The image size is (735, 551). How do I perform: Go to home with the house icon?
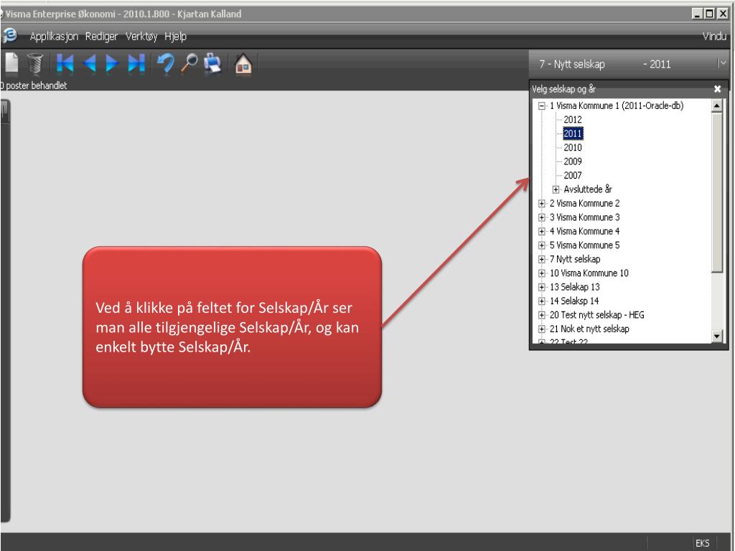click(x=243, y=64)
